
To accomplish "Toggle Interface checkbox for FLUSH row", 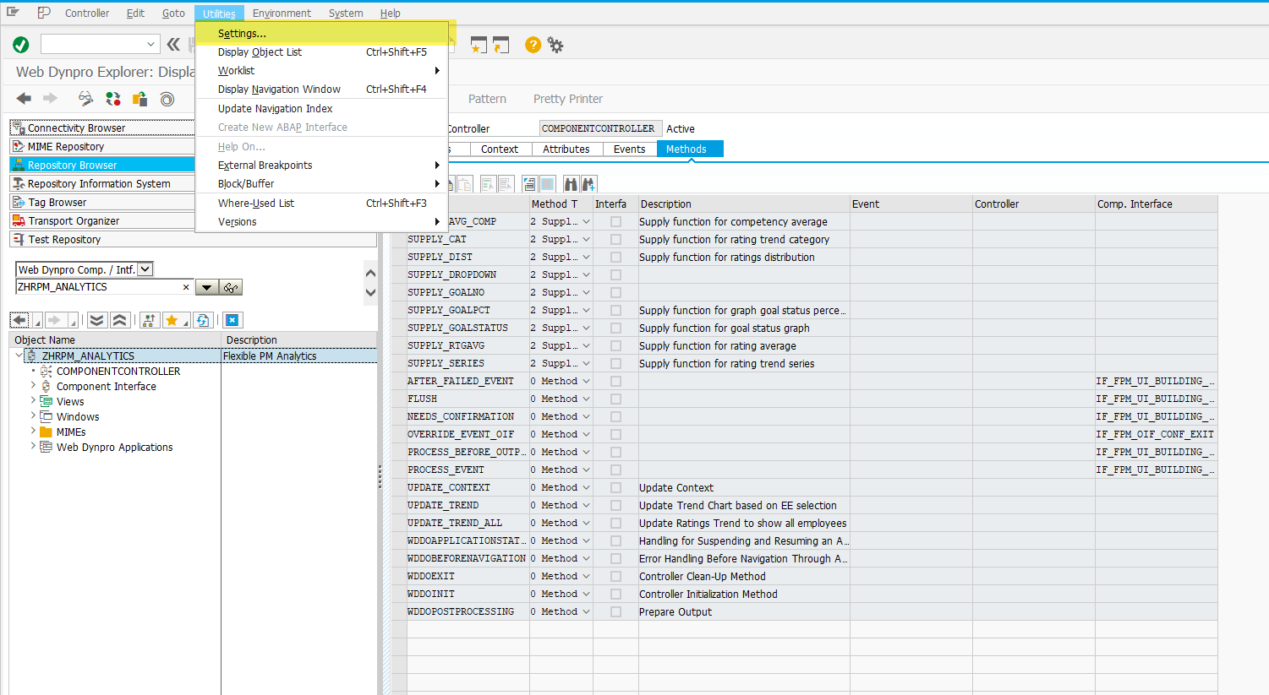I will click(x=615, y=399).
